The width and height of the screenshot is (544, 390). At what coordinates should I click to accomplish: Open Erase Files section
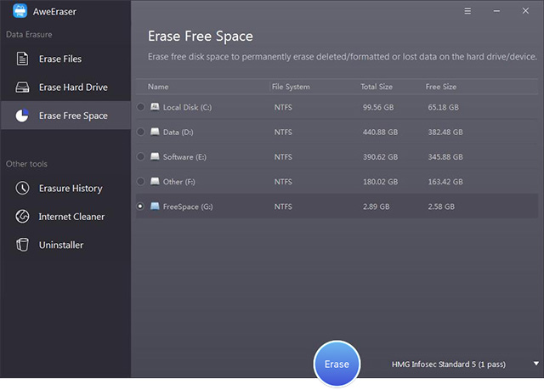coord(65,59)
